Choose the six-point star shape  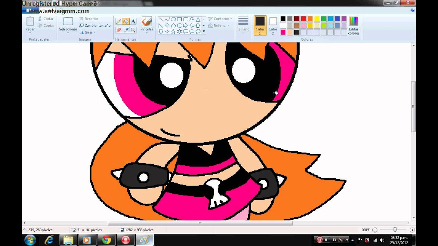[x=179, y=32]
